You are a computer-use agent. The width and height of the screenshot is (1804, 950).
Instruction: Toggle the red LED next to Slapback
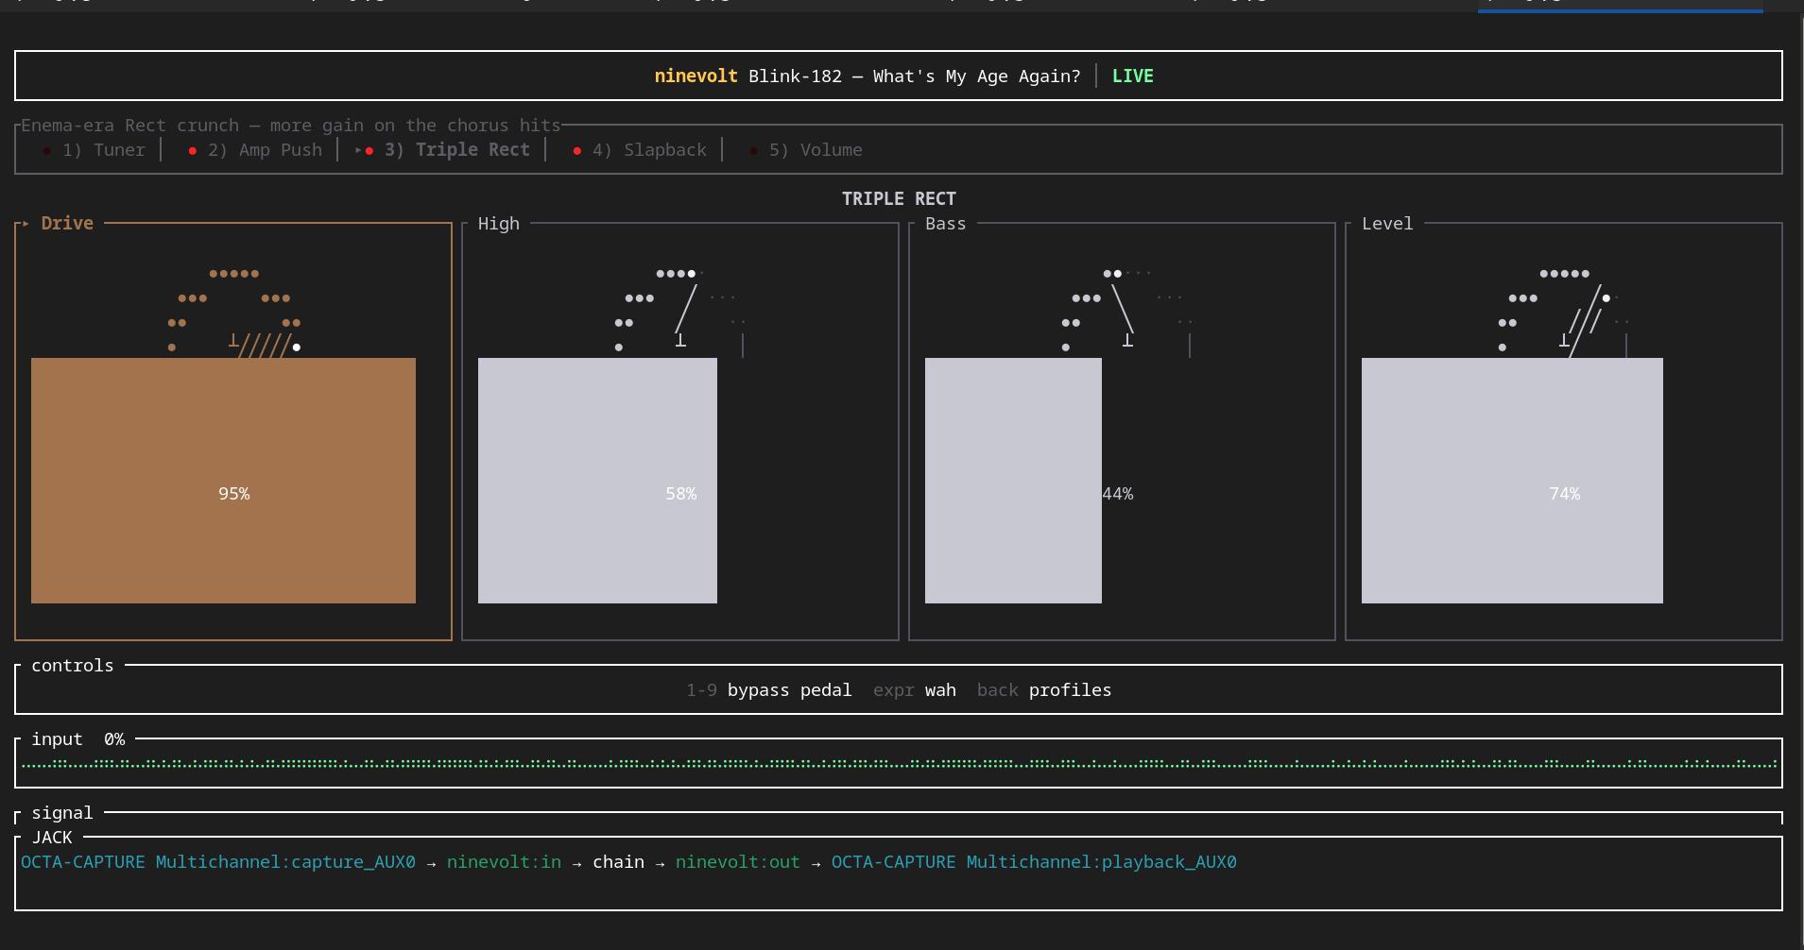tap(577, 151)
